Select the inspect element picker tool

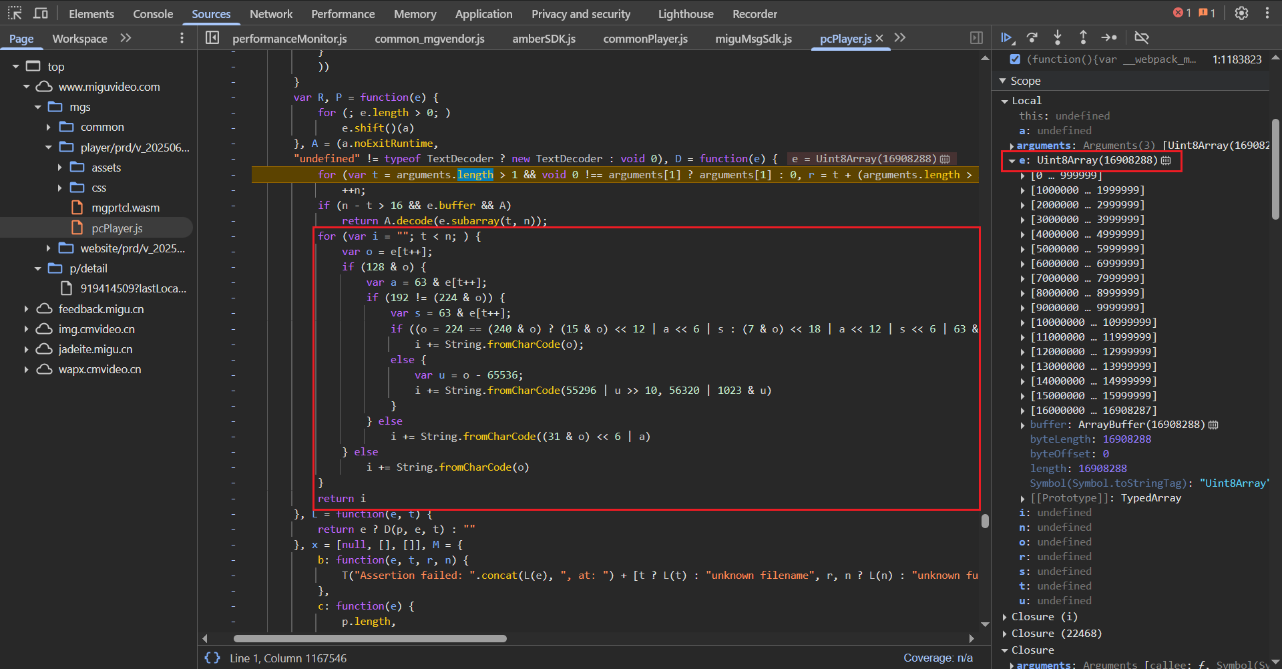coord(15,13)
